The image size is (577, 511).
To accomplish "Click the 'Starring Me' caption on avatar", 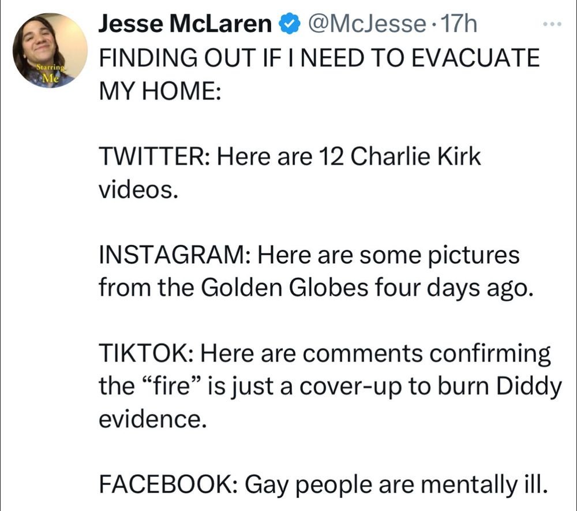I will coord(51,73).
